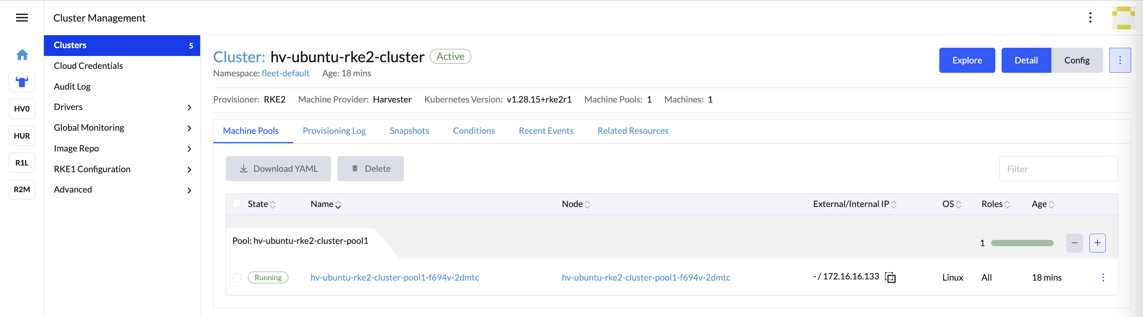Expand the Drivers sidebar section
This screenshot has width=1143, height=317.
[x=190, y=107]
